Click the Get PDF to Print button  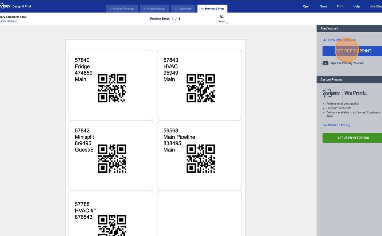(352, 51)
